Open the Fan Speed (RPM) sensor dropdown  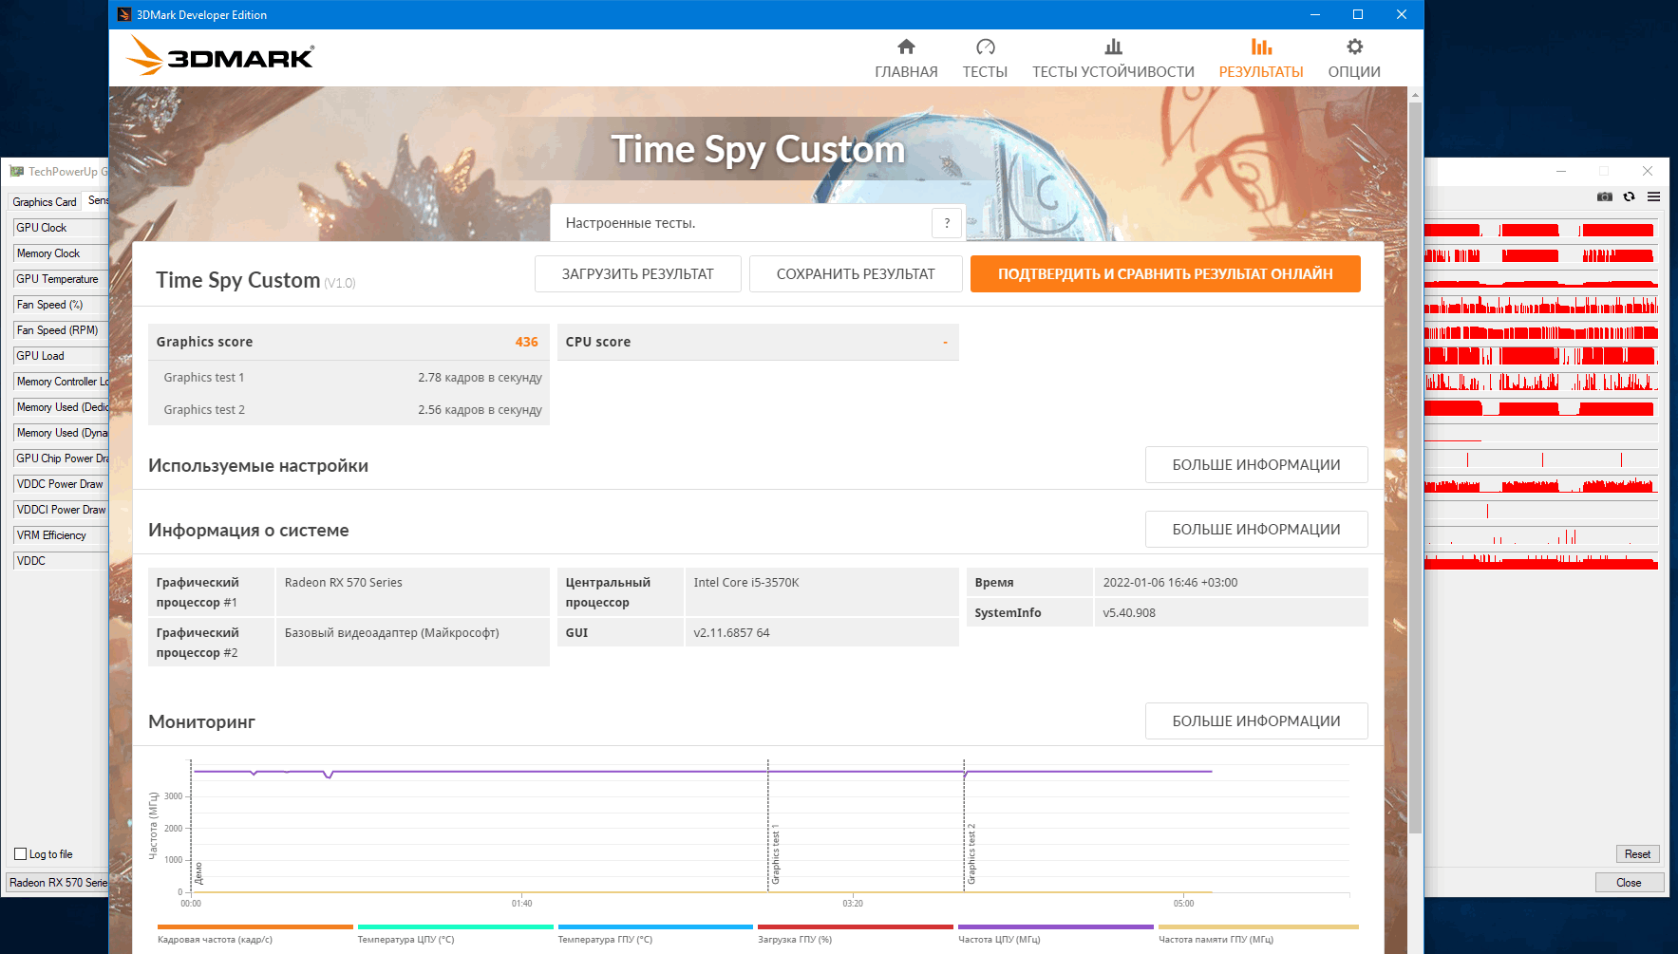(x=61, y=330)
